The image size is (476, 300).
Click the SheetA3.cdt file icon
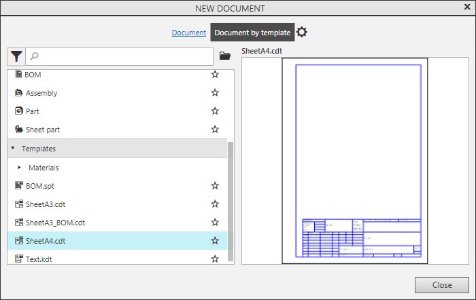point(19,204)
